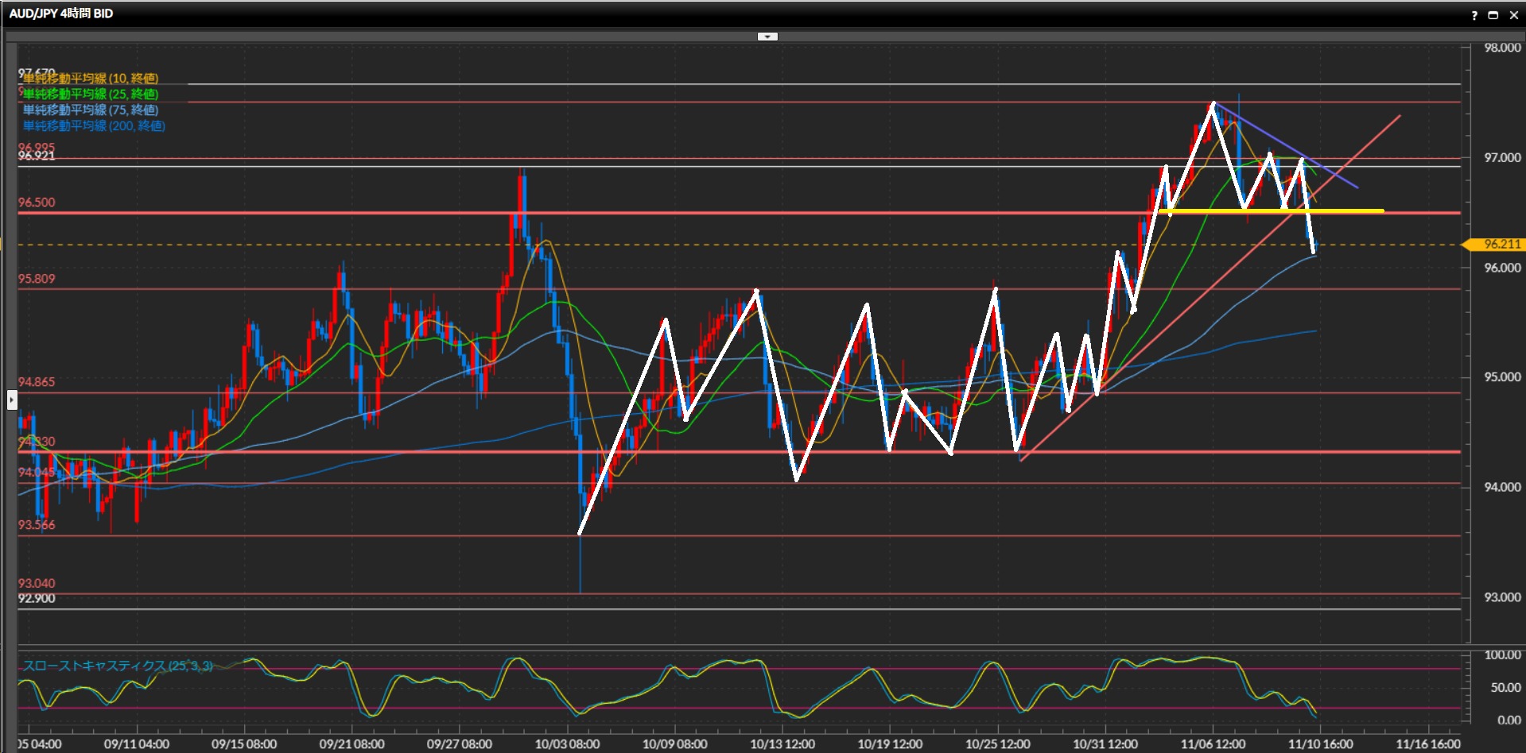Click the current price tag 96.211
Screen dimensions: 1526x753
coord(1500,245)
